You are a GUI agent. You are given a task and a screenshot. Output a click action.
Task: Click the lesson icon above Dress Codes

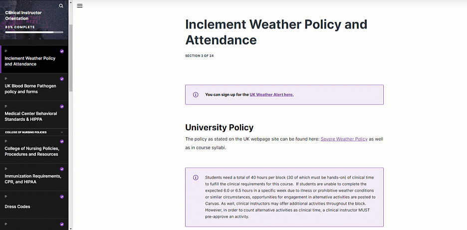tap(6, 197)
